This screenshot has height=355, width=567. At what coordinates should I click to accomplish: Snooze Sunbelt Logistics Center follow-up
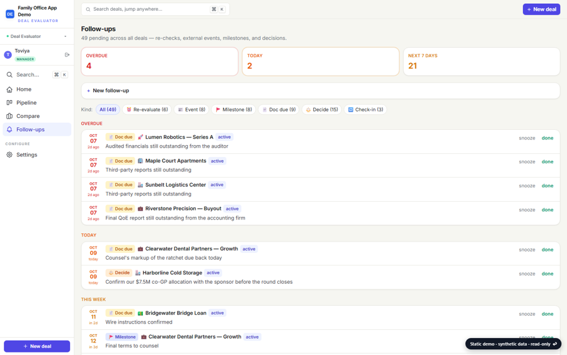coord(527,185)
